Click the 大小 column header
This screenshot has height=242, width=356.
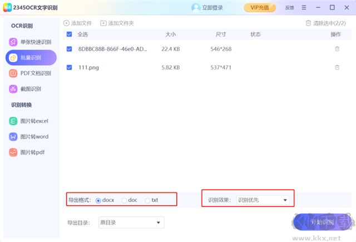170,34
